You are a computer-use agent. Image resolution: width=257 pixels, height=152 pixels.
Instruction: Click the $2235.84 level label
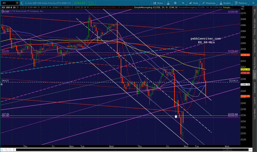click(x=233, y=114)
